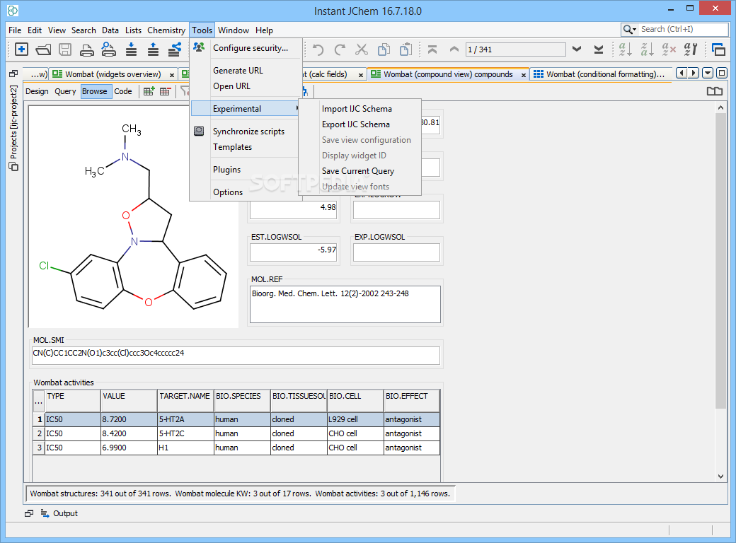Open Plugins from the Tools menu
The image size is (736, 543).
pos(226,170)
